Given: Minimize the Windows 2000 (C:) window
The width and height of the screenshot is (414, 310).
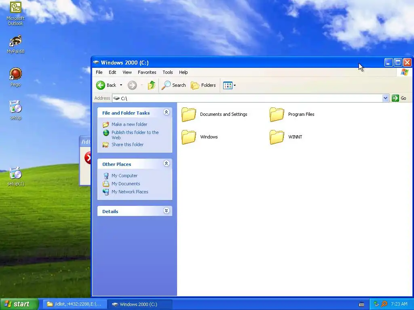Looking at the screenshot, I should (389, 63).
